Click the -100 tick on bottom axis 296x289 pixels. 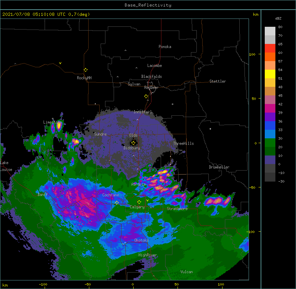[x=43, y=284]
